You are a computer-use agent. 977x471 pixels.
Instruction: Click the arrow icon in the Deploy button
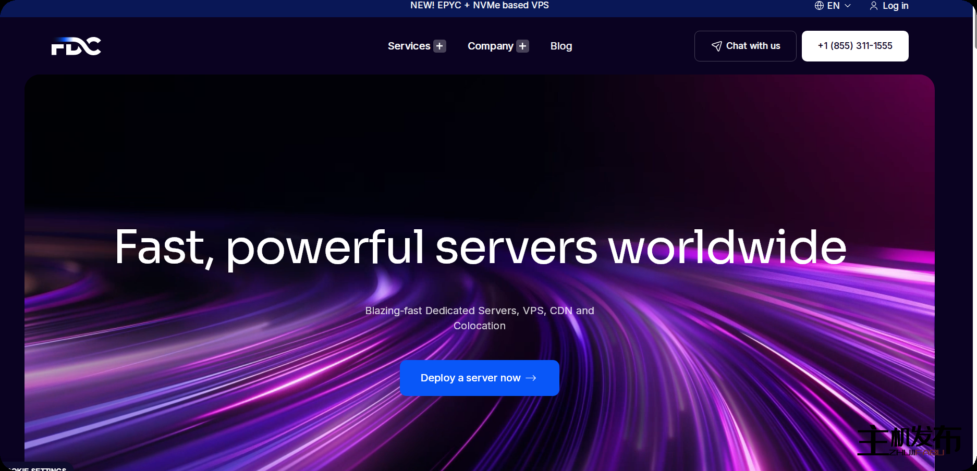pos(531,378)
